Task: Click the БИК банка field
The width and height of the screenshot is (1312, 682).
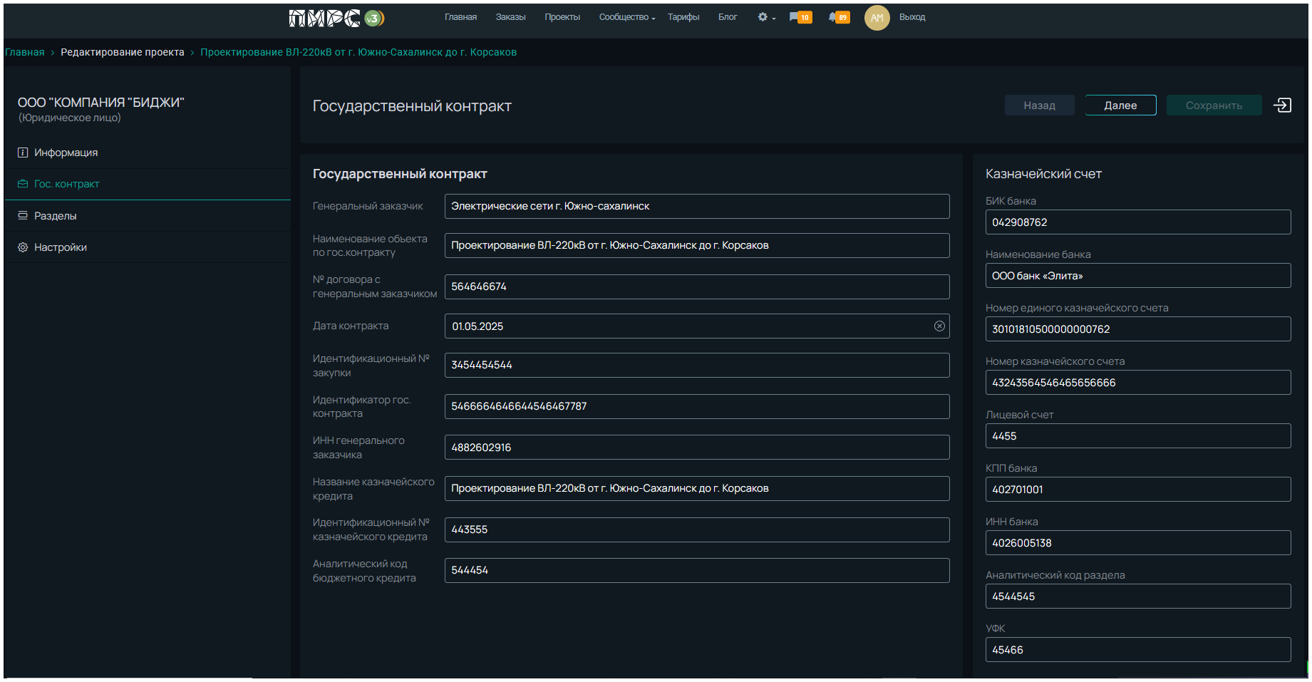Action: coord(1138,222)
